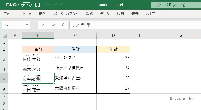Click the formula bar resize dots handle
Viewport: 201px width, 110px height.
34,25
